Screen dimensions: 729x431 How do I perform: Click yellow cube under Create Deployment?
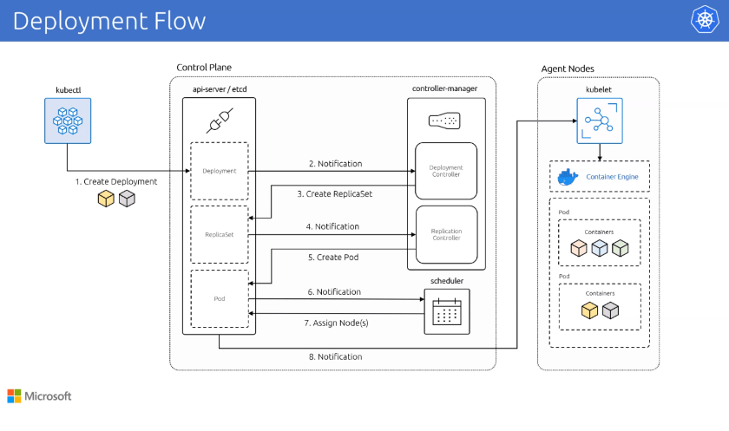click(x=105, y=199)
